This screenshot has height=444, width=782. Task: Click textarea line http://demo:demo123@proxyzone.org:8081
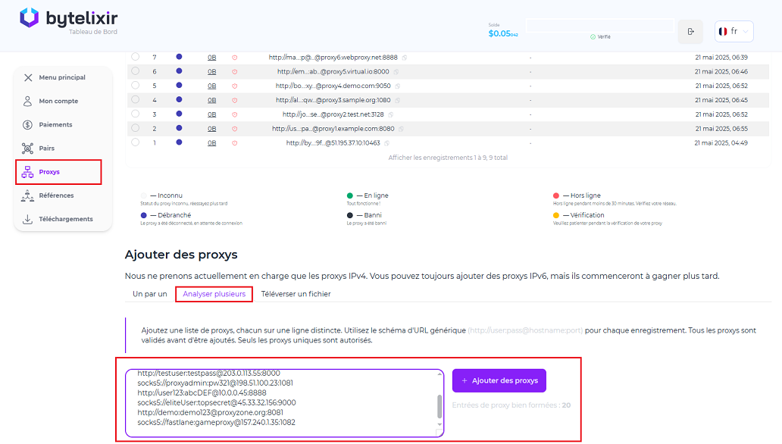(210, 413)
